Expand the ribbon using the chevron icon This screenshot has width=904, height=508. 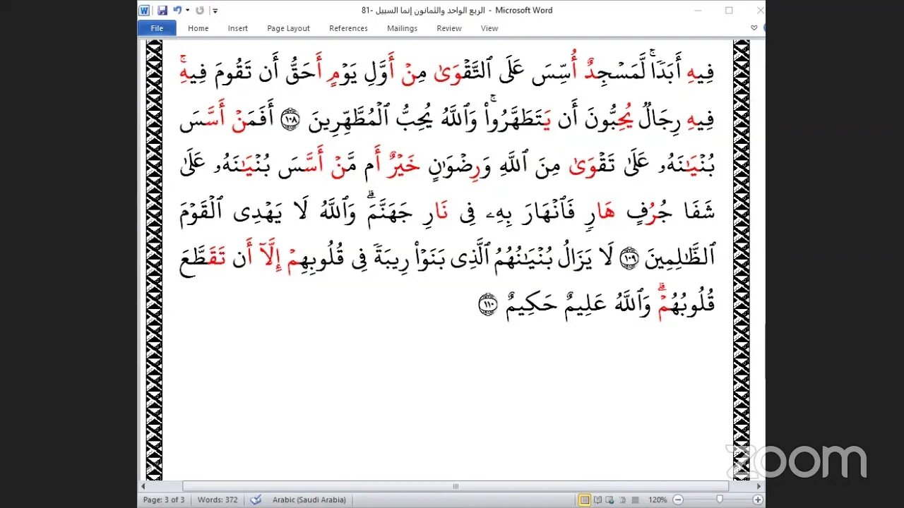click(x=754, y=28)
